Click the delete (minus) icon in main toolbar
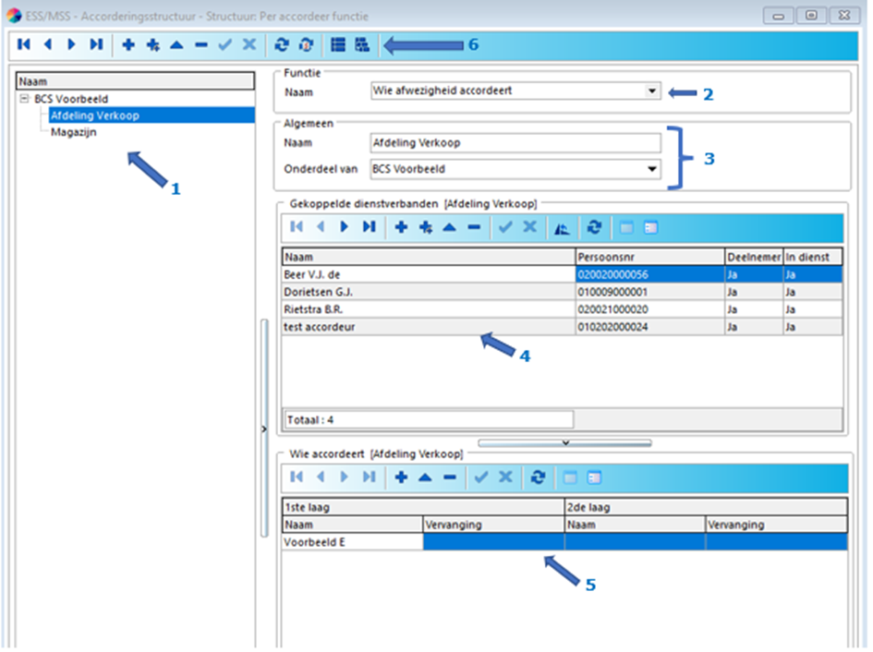This screenshot has height=652, width=873. pyautogui.click(x=200, y=44)
